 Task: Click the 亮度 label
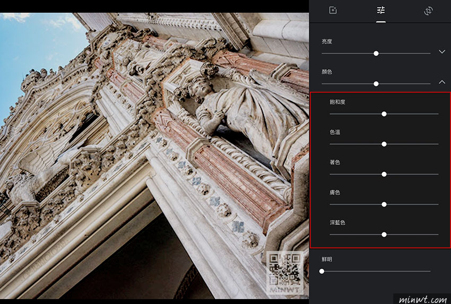click(327, 41)
